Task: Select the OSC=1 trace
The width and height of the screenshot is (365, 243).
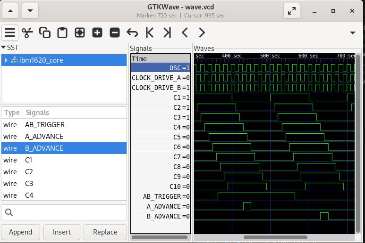Action: click(x=161, y=68)
